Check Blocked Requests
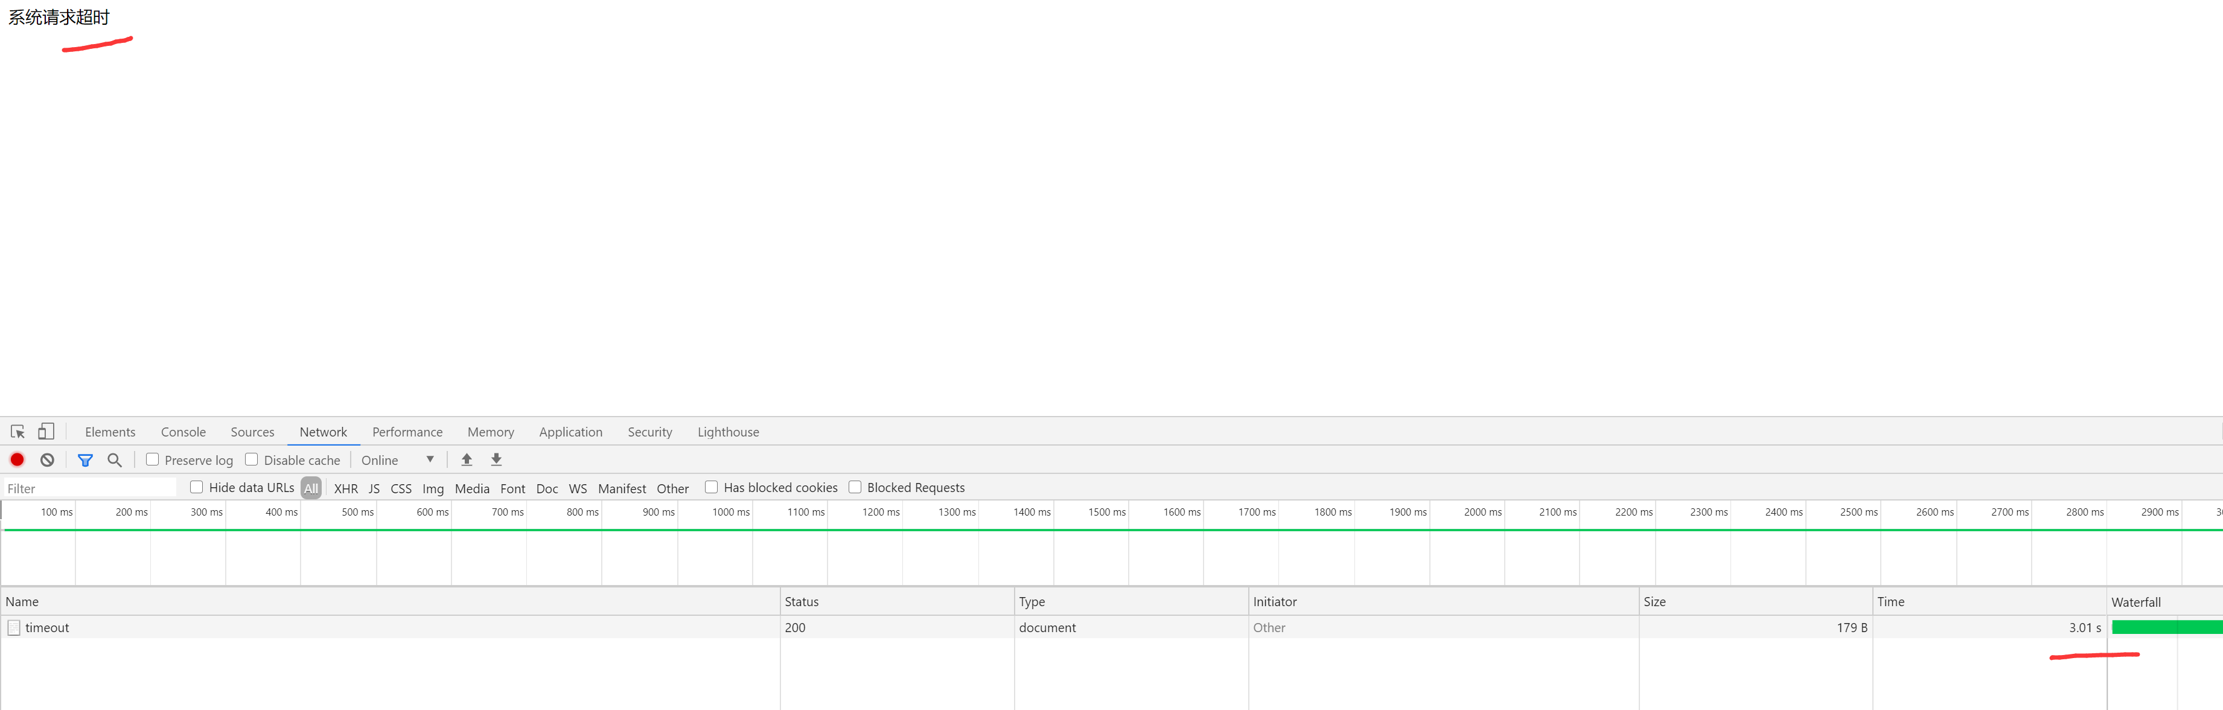Screen dimensions: 2223x710 pyautogui.click(x=855, y=487)
